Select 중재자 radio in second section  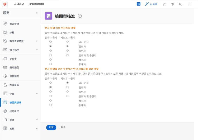coord(50,105)
